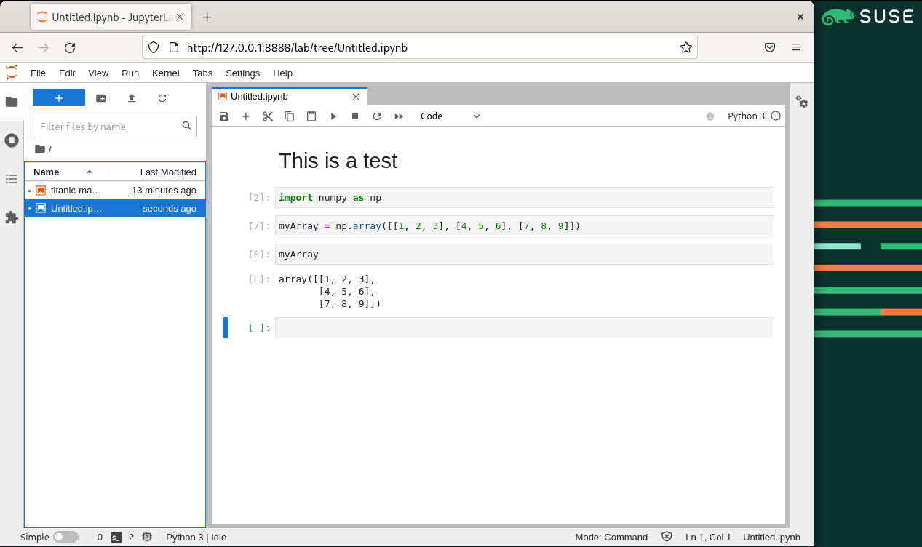Open the Kernel menu
The height and width of the screenshot is (547, 922).
pos(165,73)
